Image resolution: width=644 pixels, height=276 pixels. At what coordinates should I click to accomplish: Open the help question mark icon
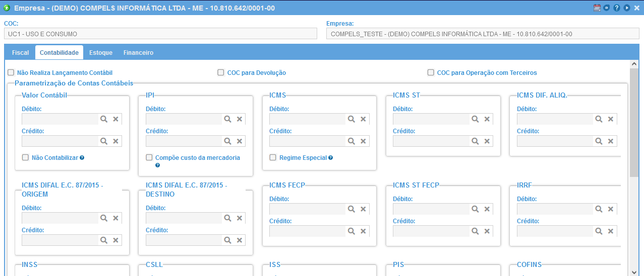click(x=617, y=8)
